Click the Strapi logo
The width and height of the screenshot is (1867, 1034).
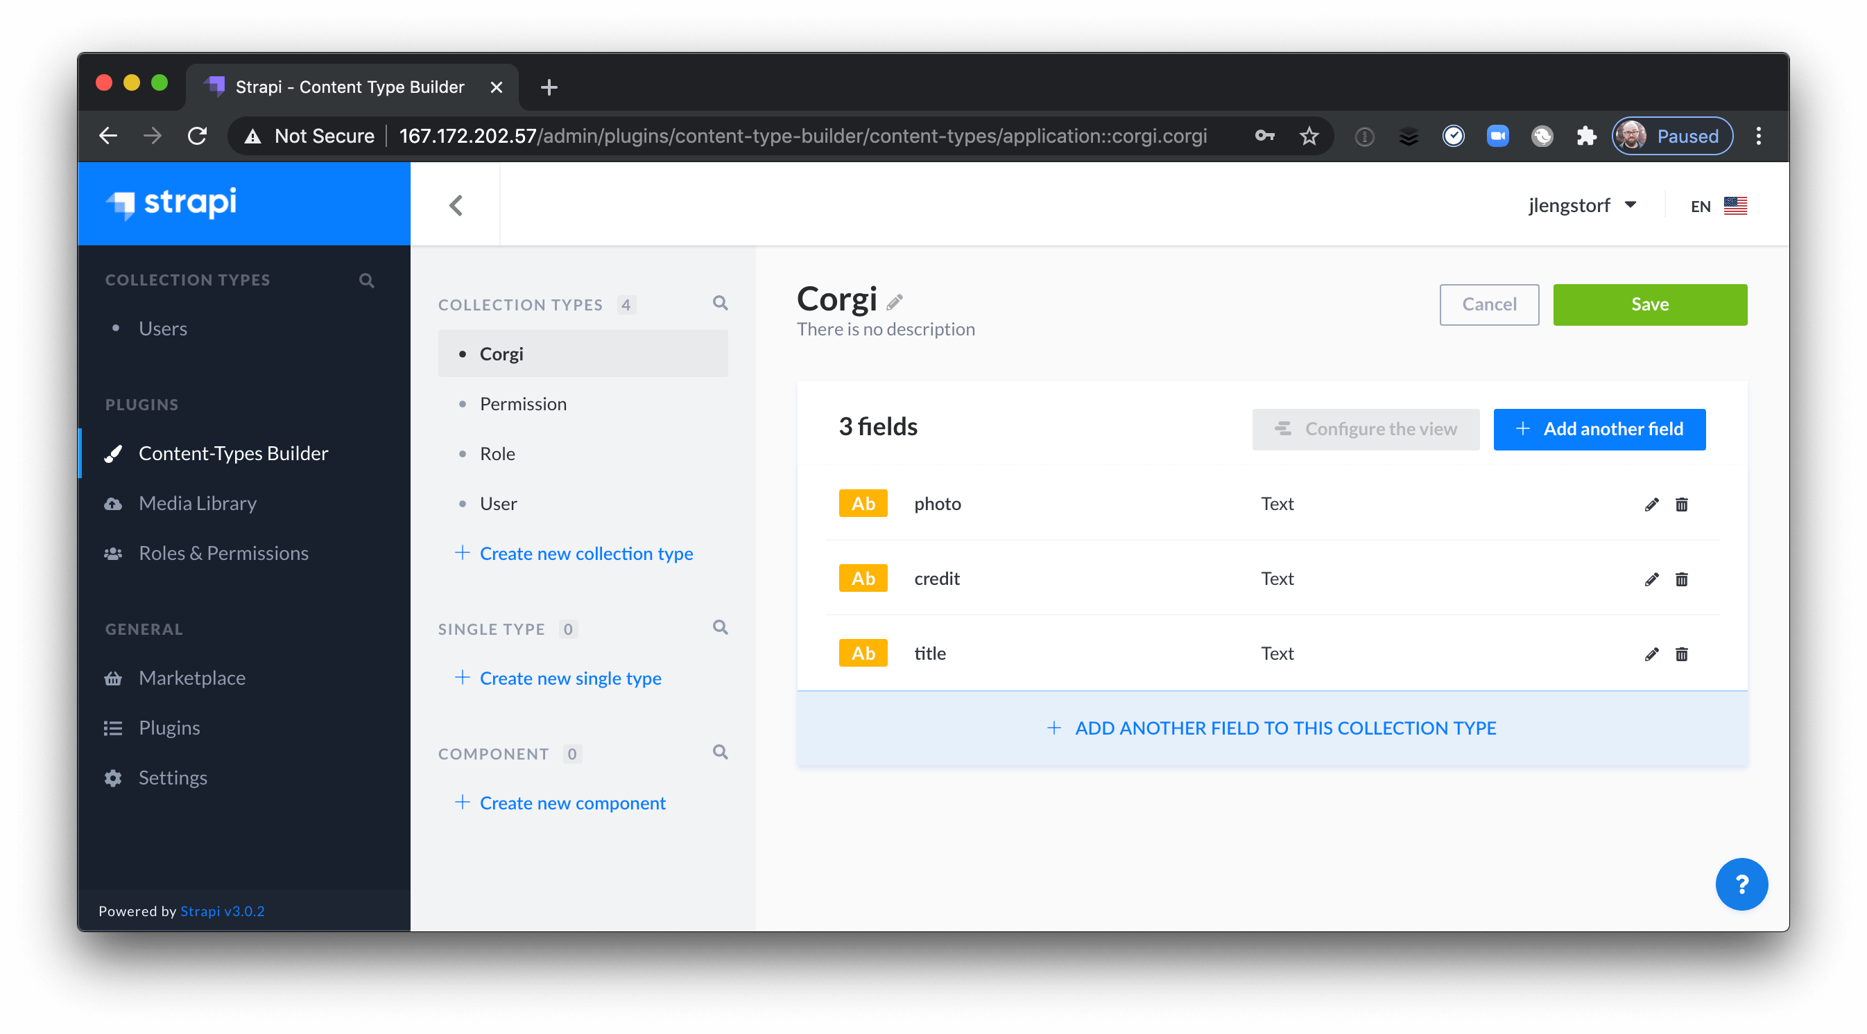(x=171, y=204)
